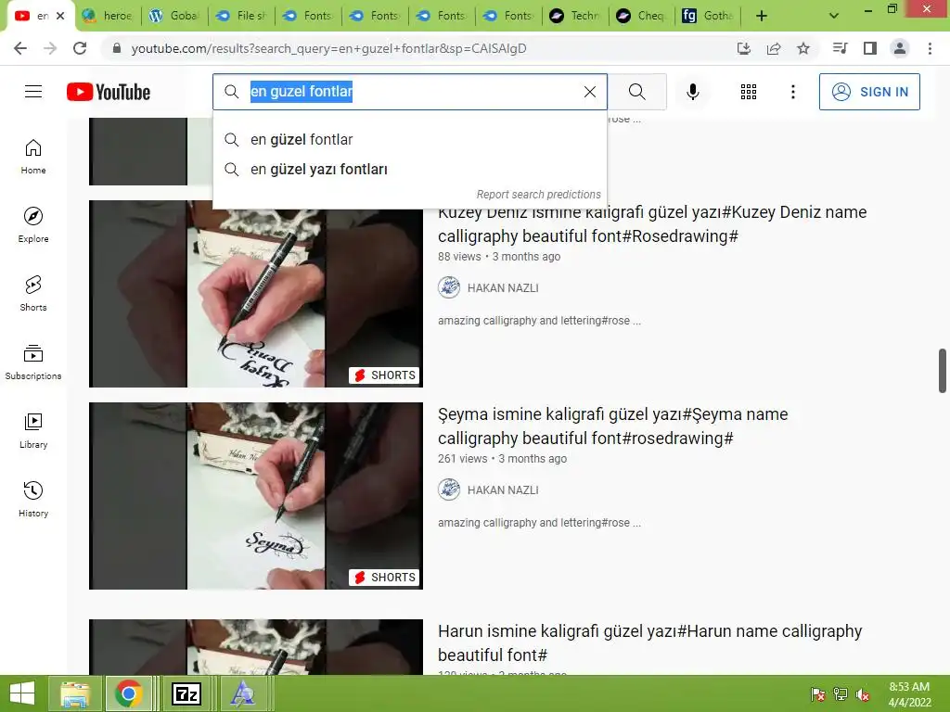
Task: Close the active YouTube tab
Action: [x=60, y=16]
